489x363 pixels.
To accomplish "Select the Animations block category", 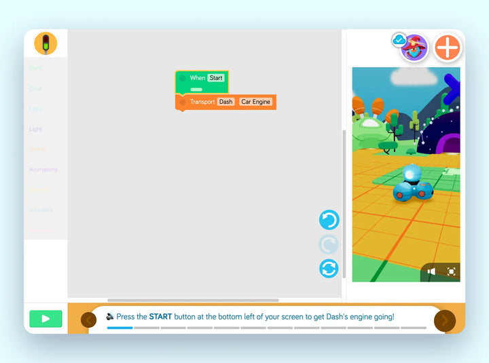I will pyautogui.click(x=43, y=170).
